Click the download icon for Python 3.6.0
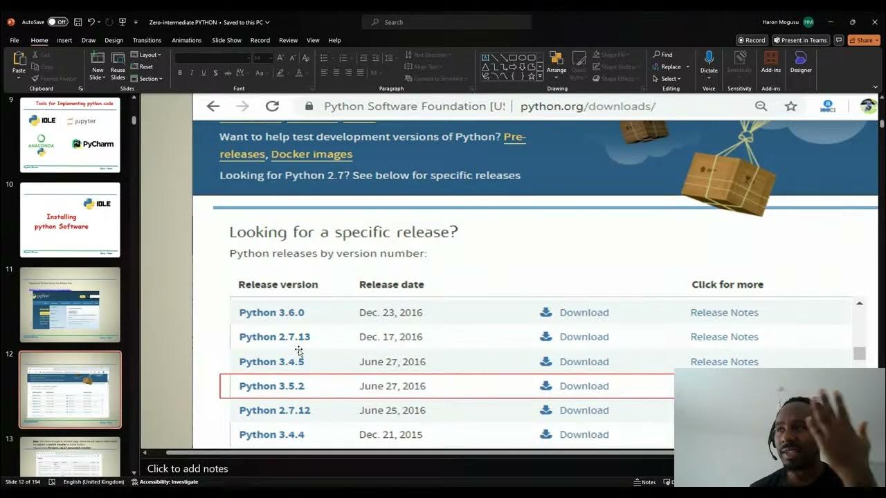Viewport: 886px width, 498px height. (x=545, y=312)
